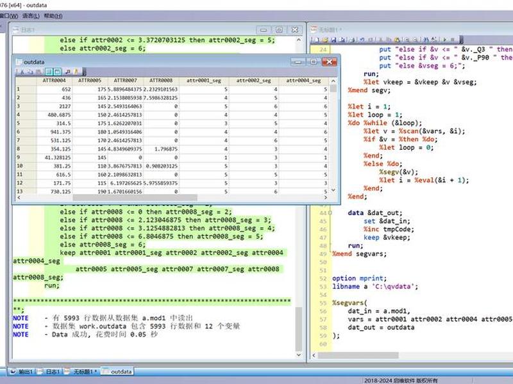The image size is (513, 384).
Task: Switch to the outdata tab at bottom
Action: click(117, 372)
